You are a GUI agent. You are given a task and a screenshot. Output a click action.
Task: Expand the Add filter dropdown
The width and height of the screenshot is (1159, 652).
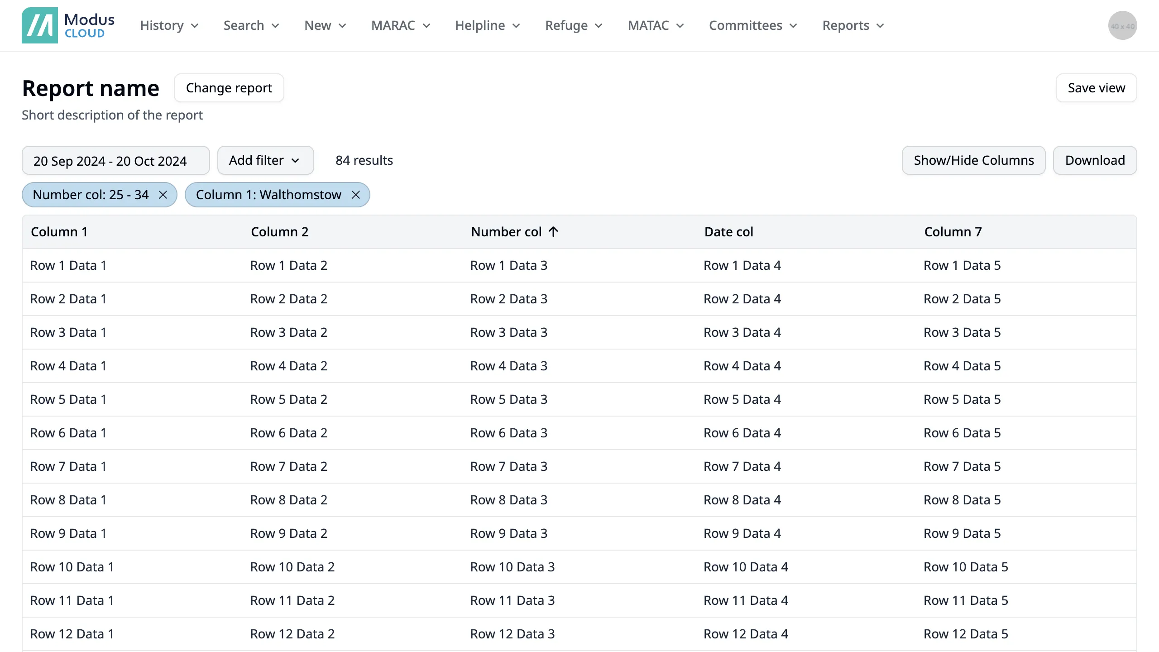(265, 160)
